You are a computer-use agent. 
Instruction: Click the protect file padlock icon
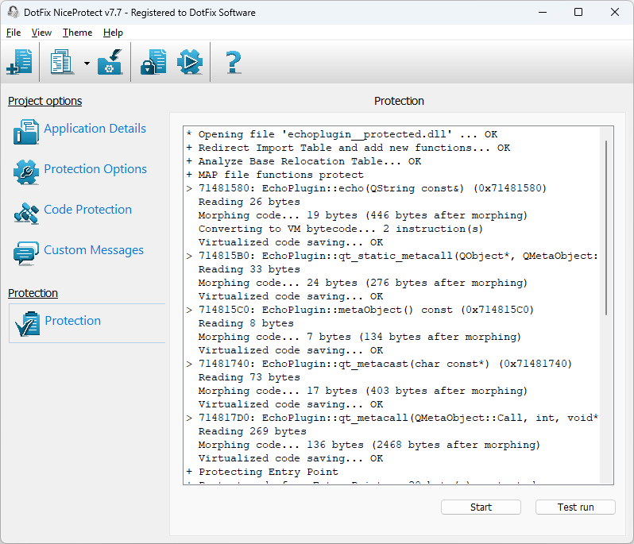153,62
